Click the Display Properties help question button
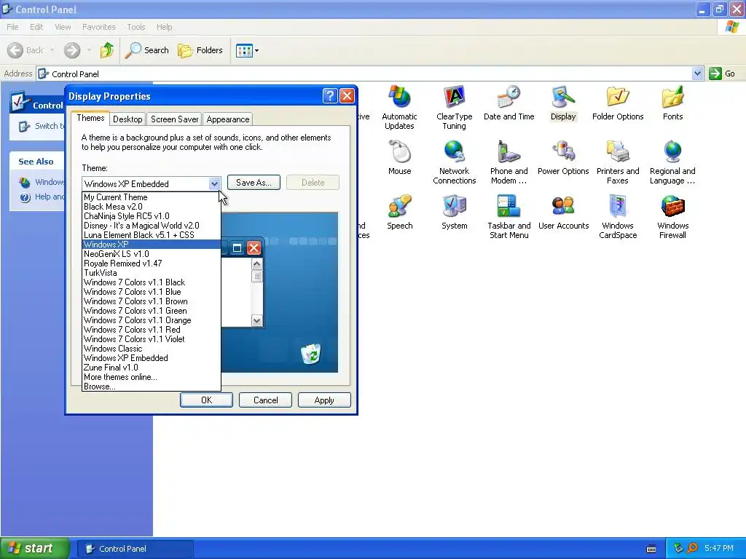This screenshot has height=559, width=746. (330, 96)
